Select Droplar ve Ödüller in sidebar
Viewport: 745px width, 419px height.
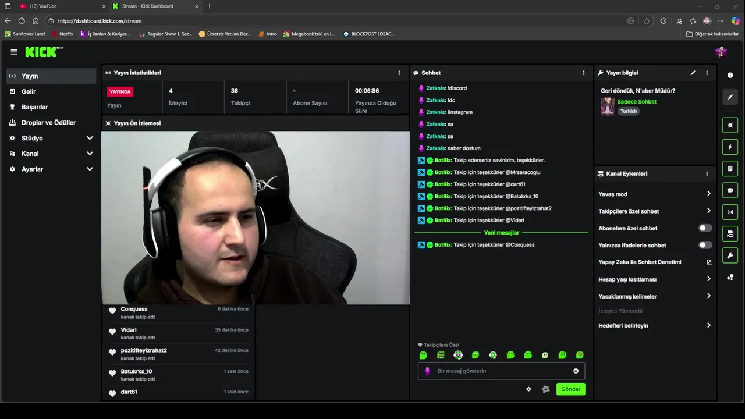[51, 123]
